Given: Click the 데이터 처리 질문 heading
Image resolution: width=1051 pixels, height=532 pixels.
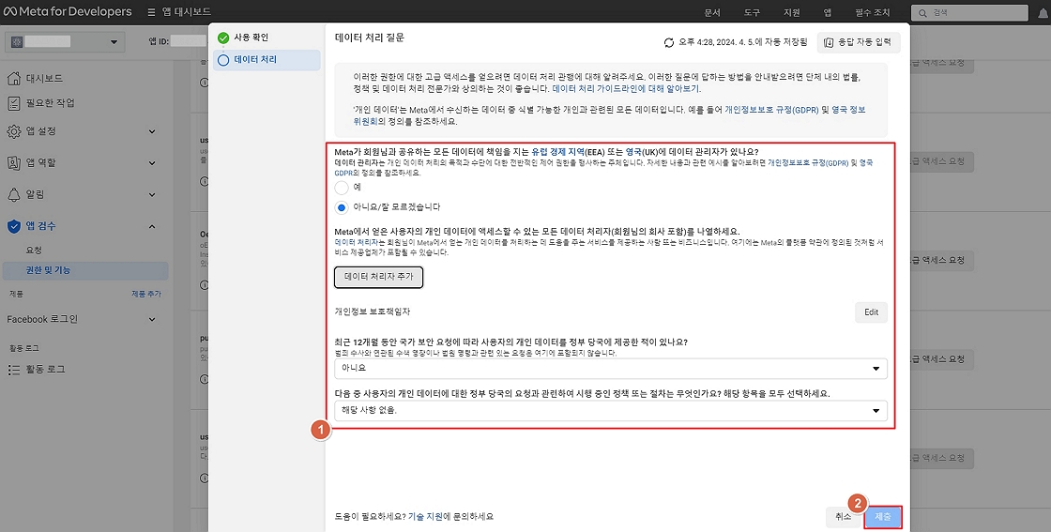Looking at the screenshot, I should click(370, 38).
